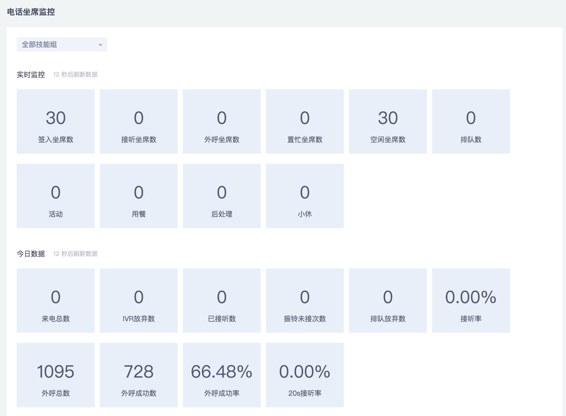
Task: Open the 外呼坐席数 tile
Action: (x=222, y=121)
